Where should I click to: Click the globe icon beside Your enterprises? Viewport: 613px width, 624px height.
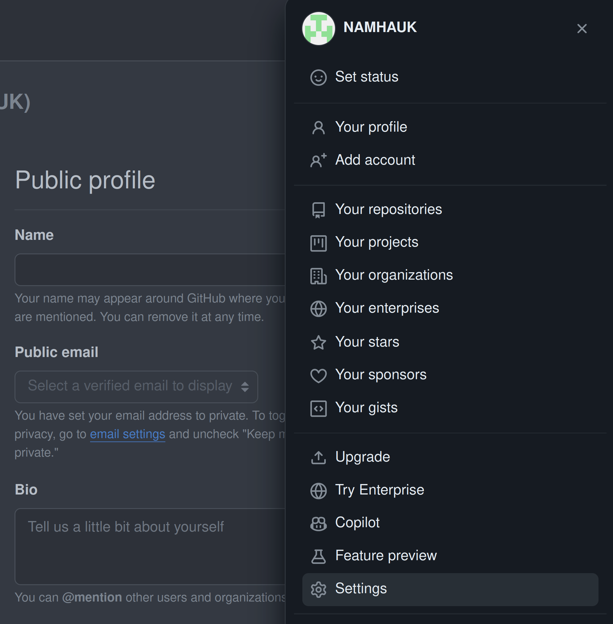318,309
